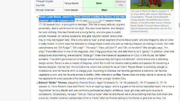Click the Victor Baxter table cell
Screen dimensions: 180x101
coord(73,10)
